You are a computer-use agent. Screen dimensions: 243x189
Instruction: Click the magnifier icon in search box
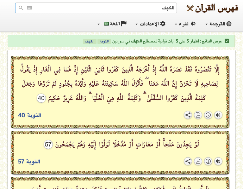point(21,8)
